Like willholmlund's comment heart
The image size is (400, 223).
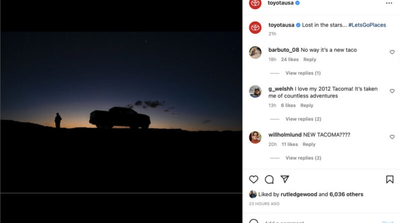coord(392,137)
